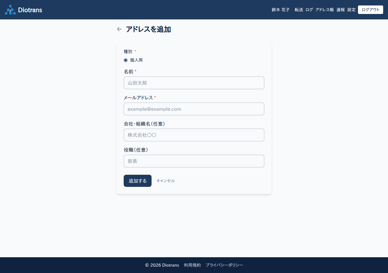Screen dimensions: 388x273
Task: Go back using the left arrow icon
Action: point(119,29)
